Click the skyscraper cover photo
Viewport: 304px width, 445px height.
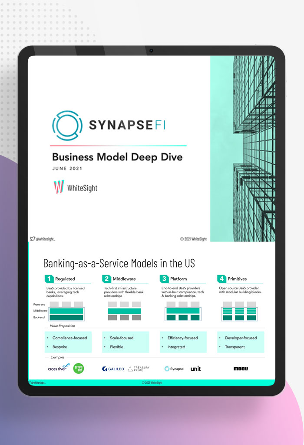[243, 149]
